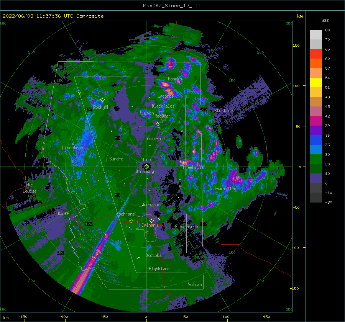Click the timestamp 2022/06/08 11:57:36 UTC Composite
Viewport: 345px width, 322px height.
(53, 16)
